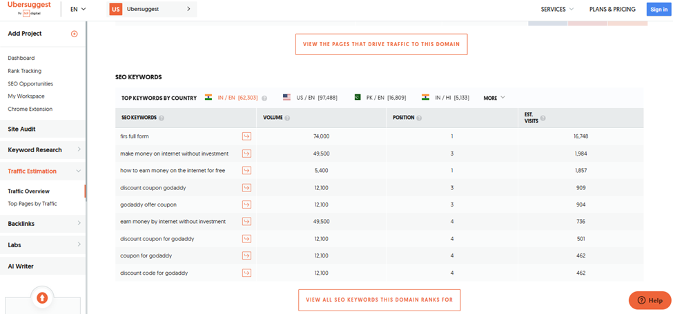Image resolution: width=673 pixels, height=314 pixels.
Task: Click keyword 'firs full form'
Action: (x=135, y=136)
